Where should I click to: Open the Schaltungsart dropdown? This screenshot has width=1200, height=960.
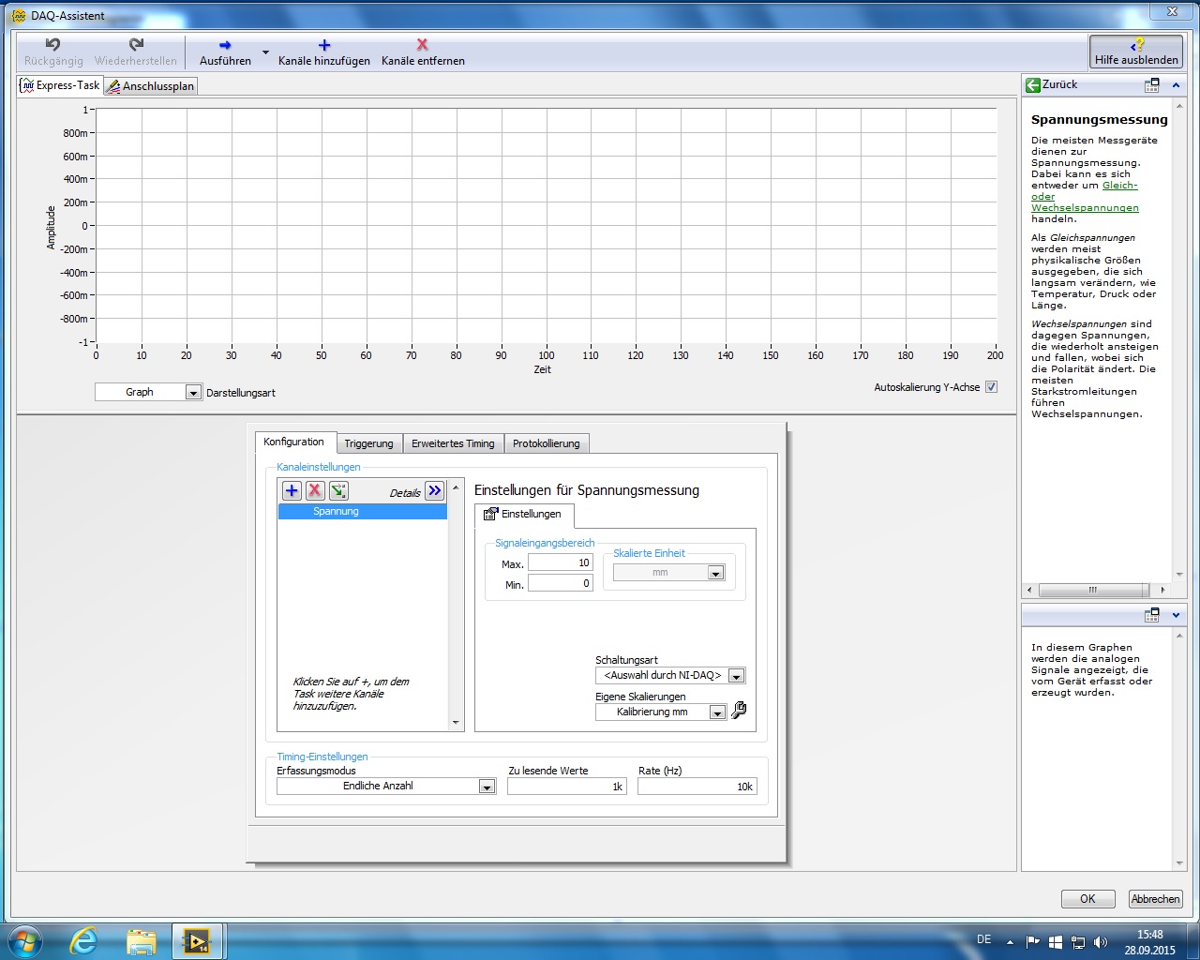click(736, 676)
